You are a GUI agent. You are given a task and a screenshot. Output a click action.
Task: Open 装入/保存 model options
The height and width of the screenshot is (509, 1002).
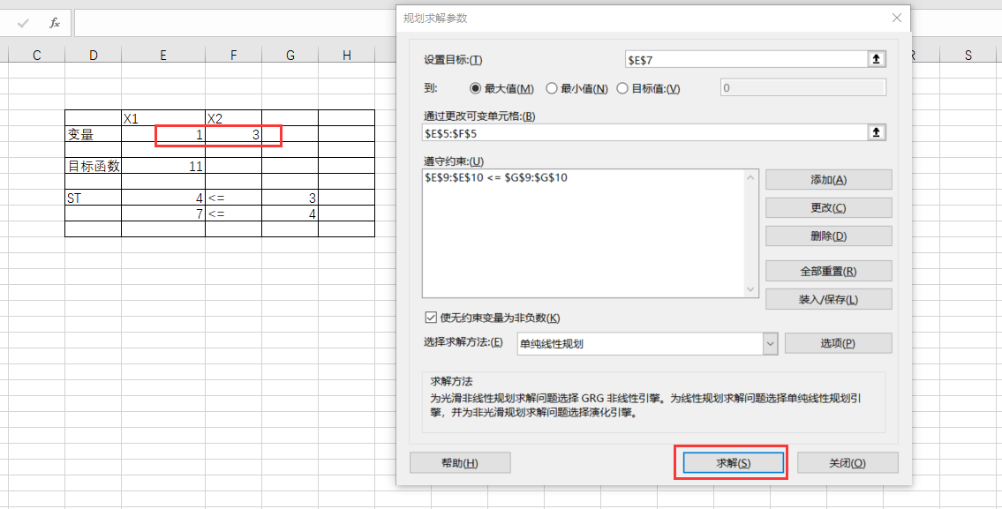pyautogui.click(x=826, y=298)
